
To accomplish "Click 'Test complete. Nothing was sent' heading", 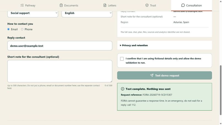I will [148, 89].
